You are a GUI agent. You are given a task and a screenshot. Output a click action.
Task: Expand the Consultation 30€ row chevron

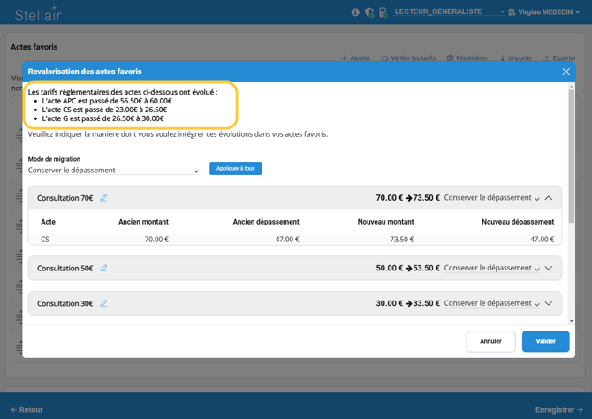pos(549,303)
